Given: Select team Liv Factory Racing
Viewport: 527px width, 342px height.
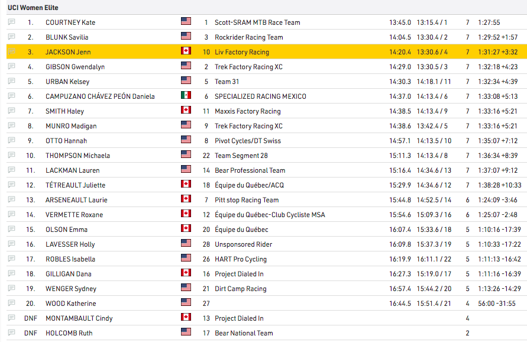Looking at the screenshot, I should click(242, 52).
